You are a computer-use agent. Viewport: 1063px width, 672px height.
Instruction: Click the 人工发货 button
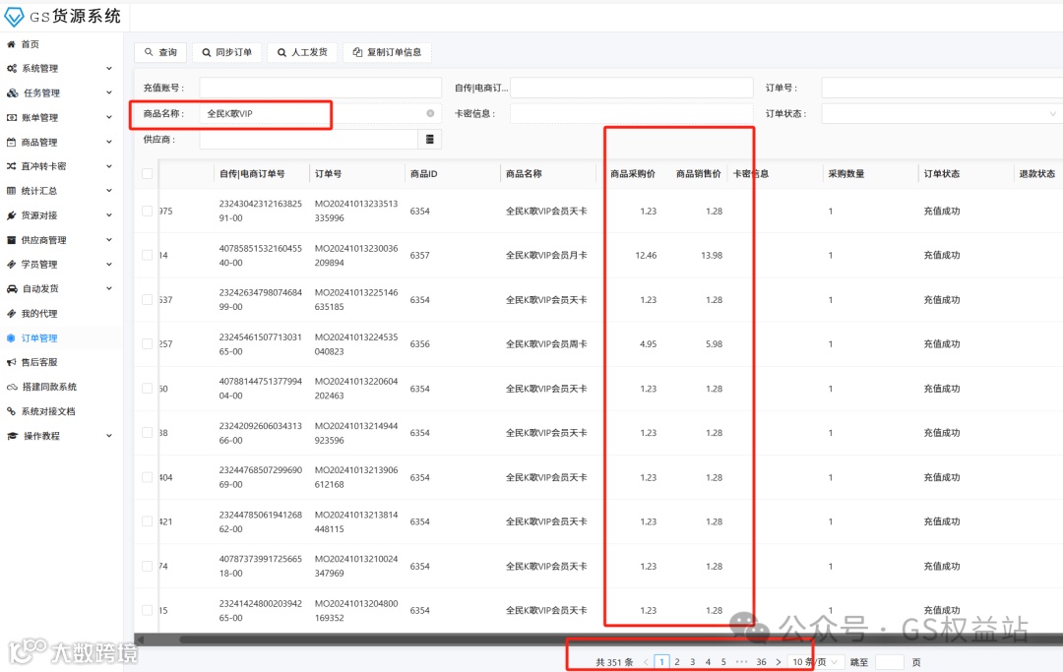click(302, 52)
